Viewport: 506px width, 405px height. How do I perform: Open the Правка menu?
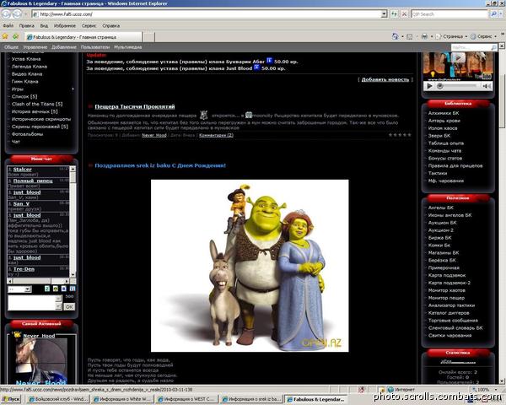26,25
